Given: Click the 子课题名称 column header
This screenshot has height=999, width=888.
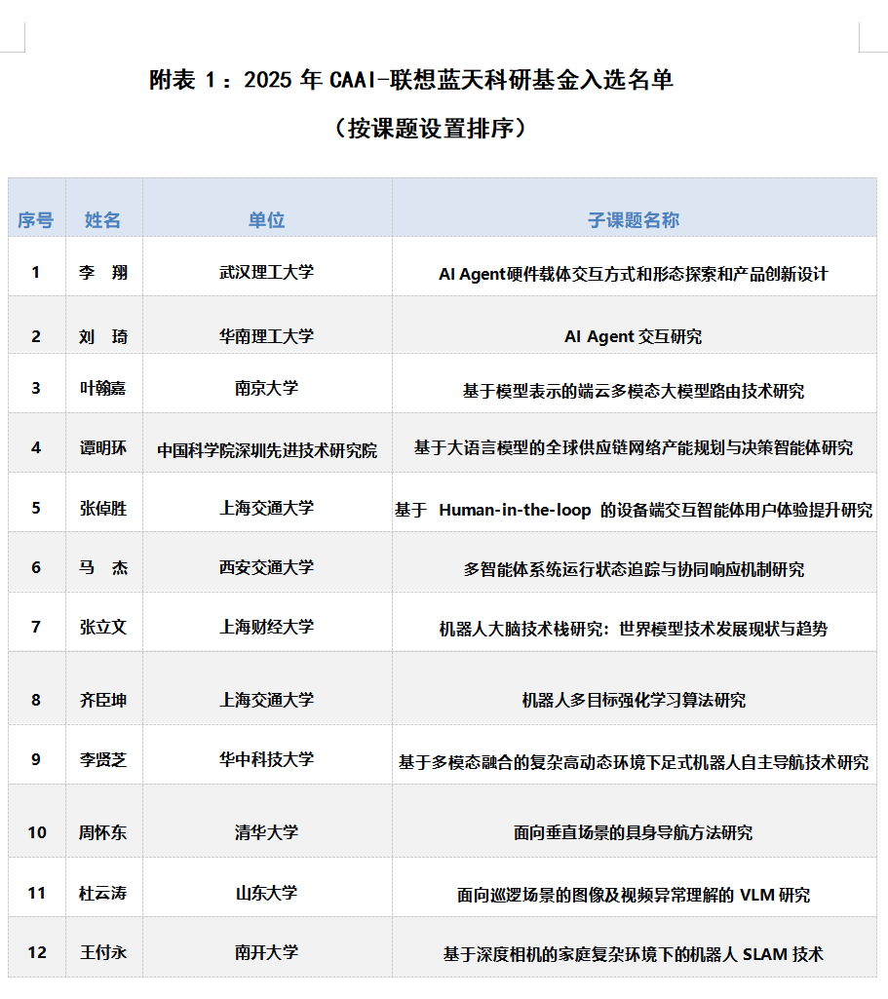Looking at the screenshot, I should coord(633,220).
